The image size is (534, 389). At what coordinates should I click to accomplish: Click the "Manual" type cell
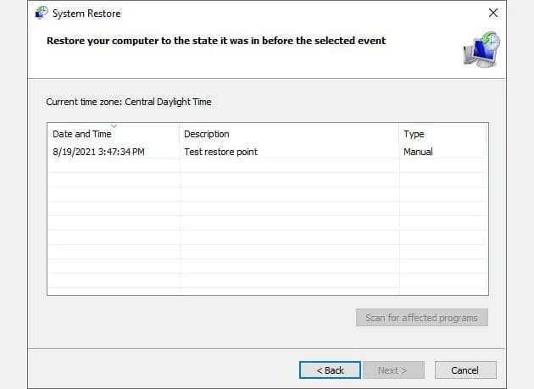418,152
